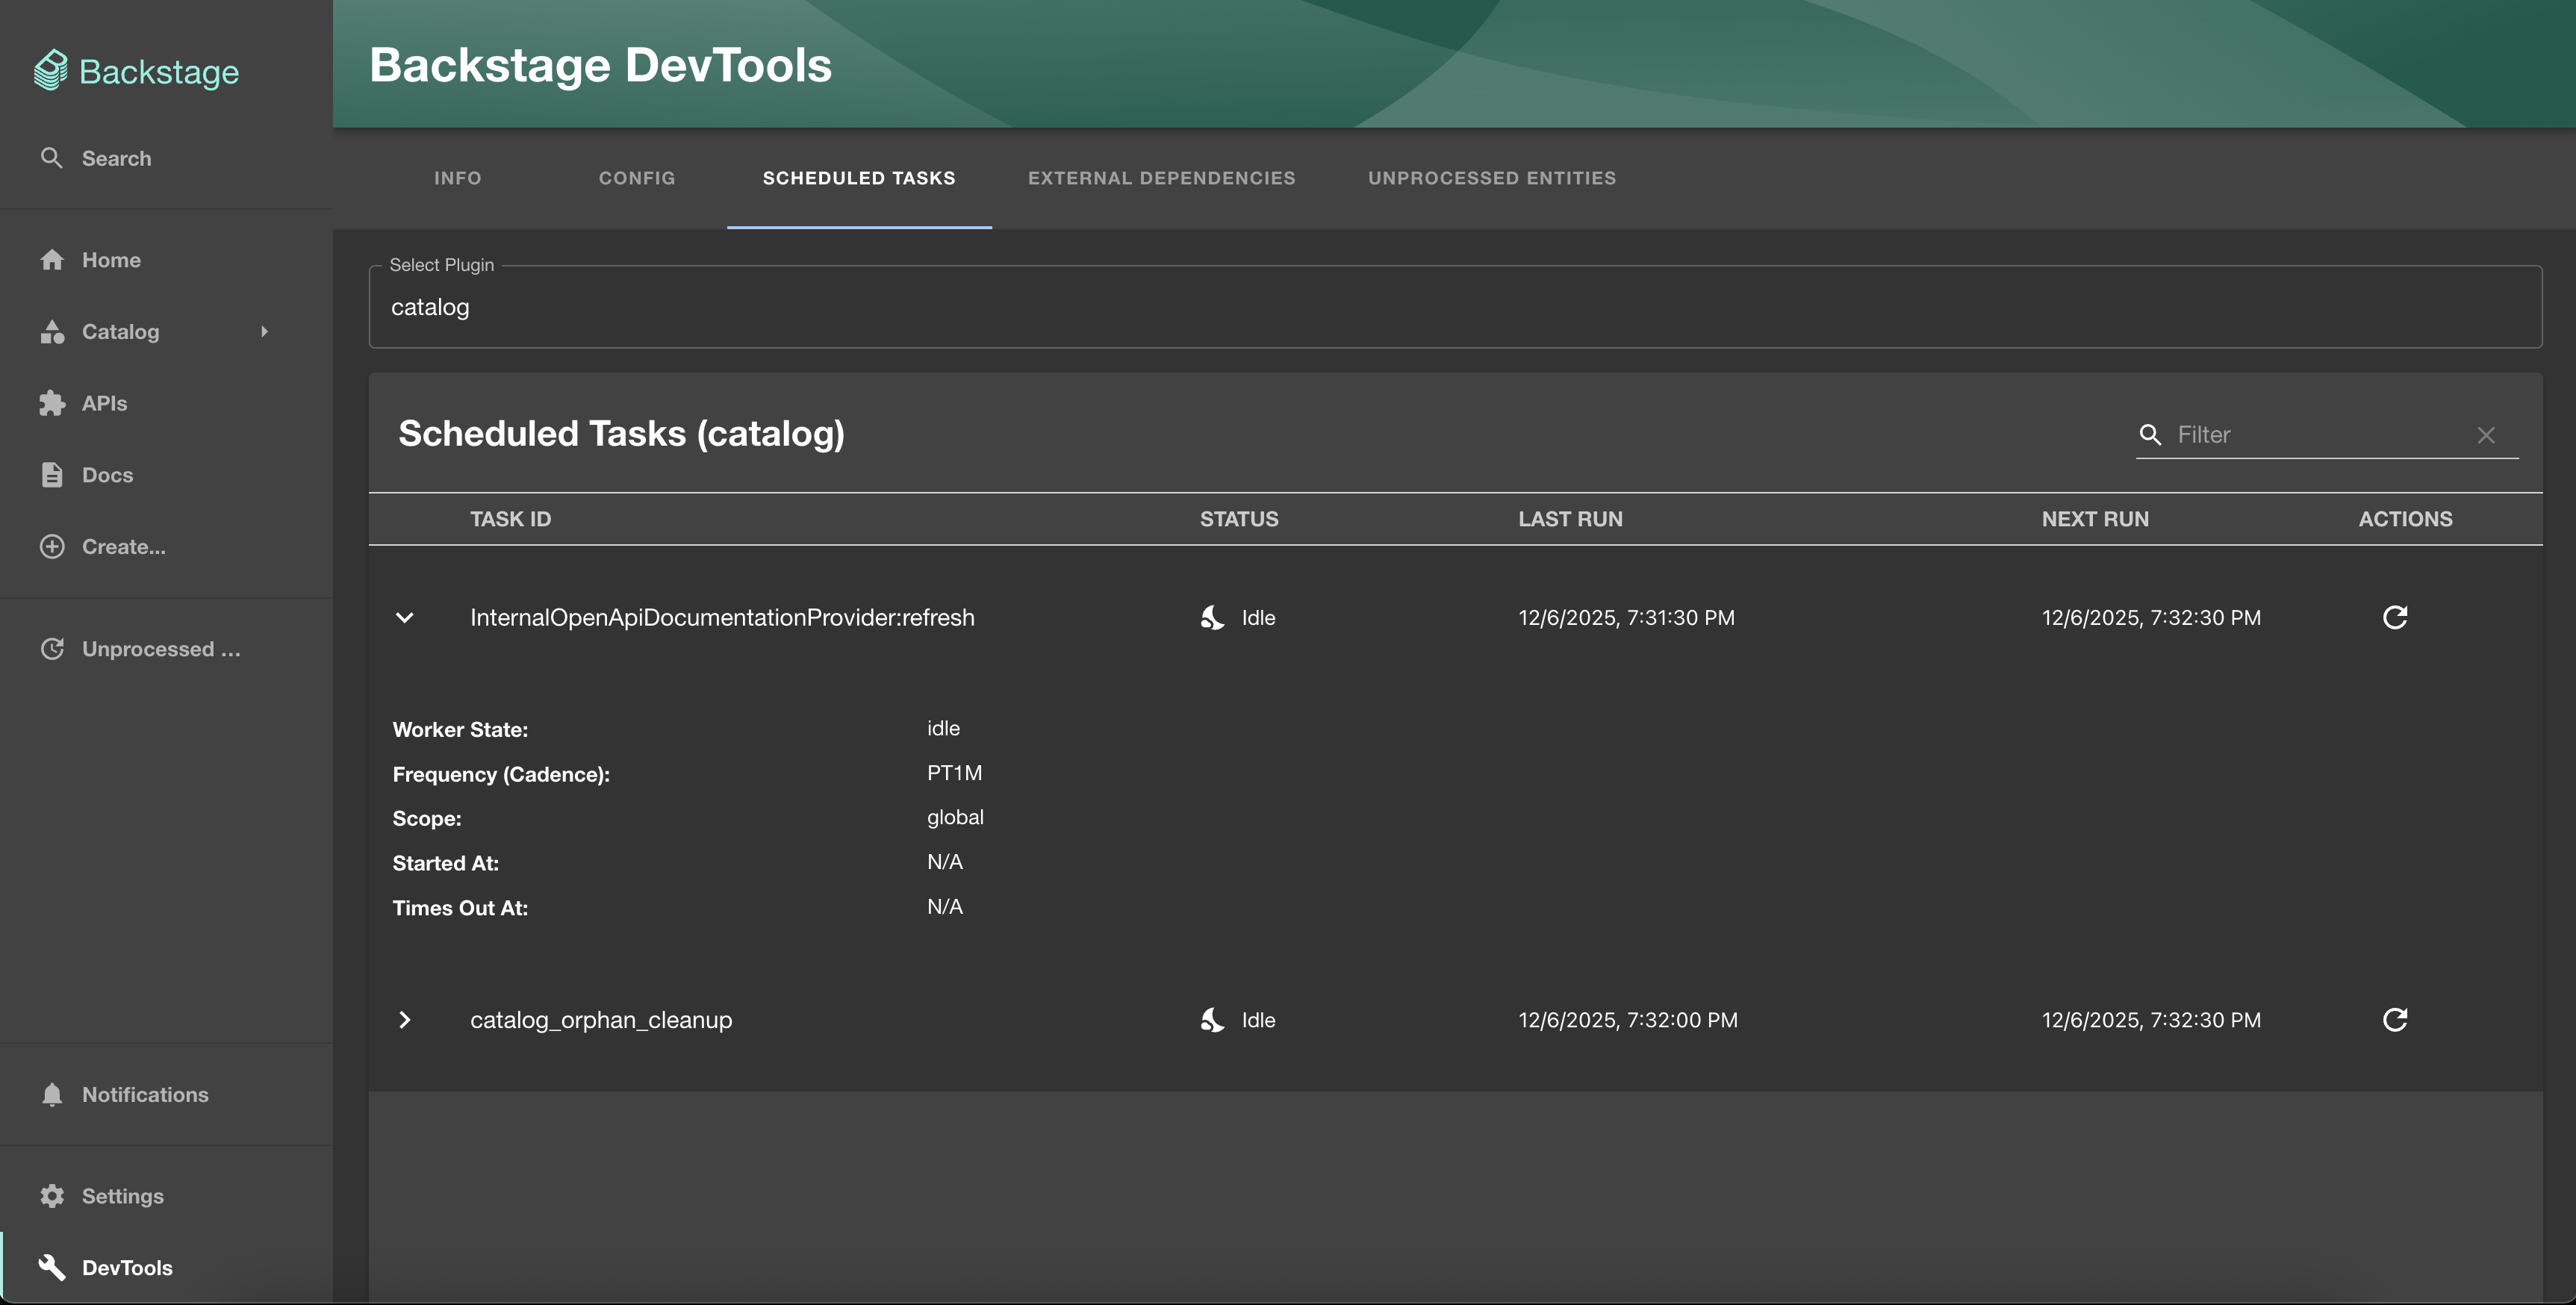Viewport: 2576px width, 1305px height.
Task: Click the APIs sidebar label
Action: 104,403
